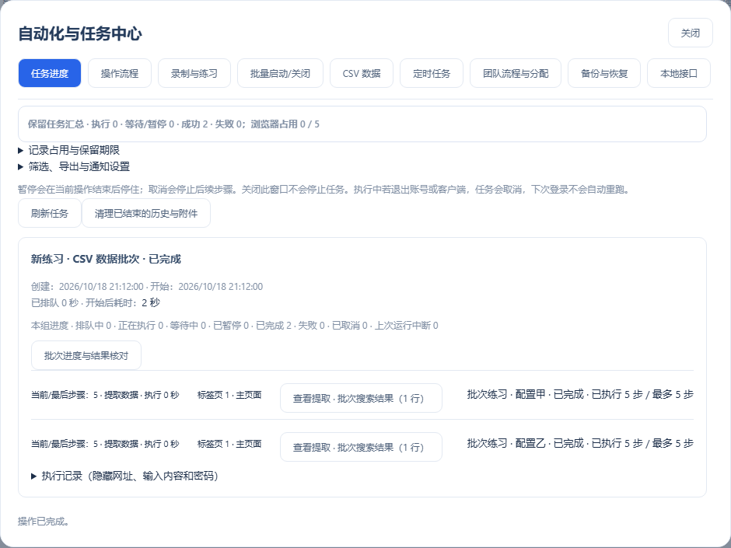Expand 记录占用与保留期限 section
Image resolution: width=731 pixels, height=548 pixels.
click(69, 150)
